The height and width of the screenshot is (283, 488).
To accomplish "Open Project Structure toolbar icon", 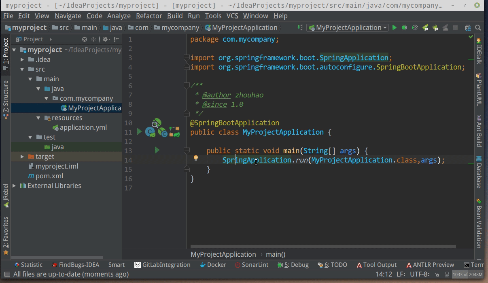I will point(467,27).
